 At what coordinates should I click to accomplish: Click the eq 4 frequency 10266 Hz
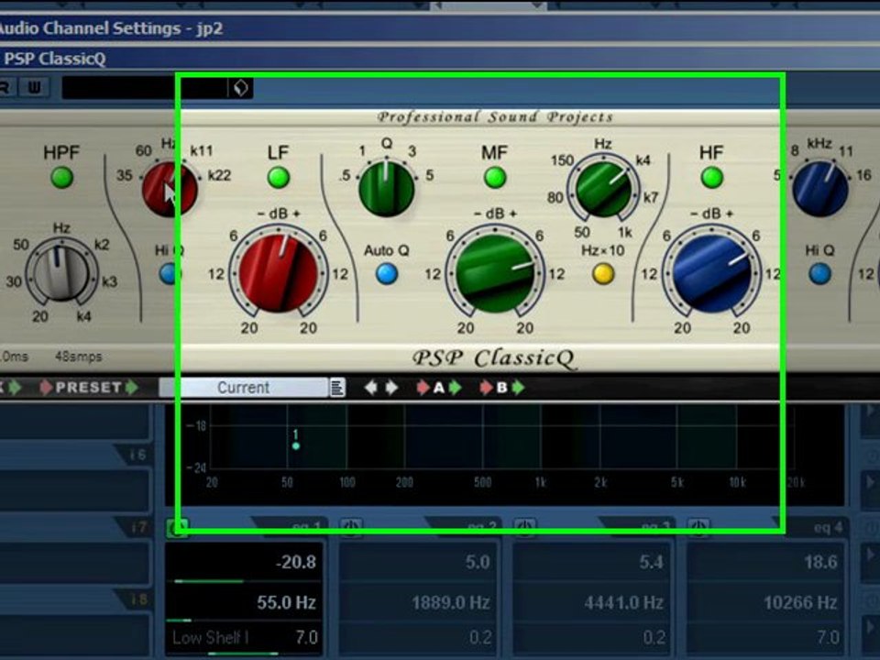tap(800, 603)
